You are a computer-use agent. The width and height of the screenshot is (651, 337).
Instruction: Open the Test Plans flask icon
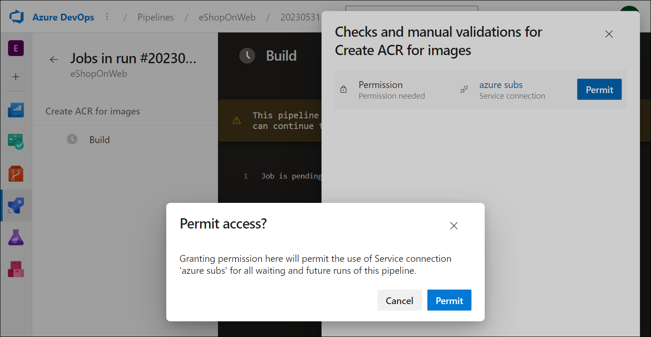coord(16,237)
